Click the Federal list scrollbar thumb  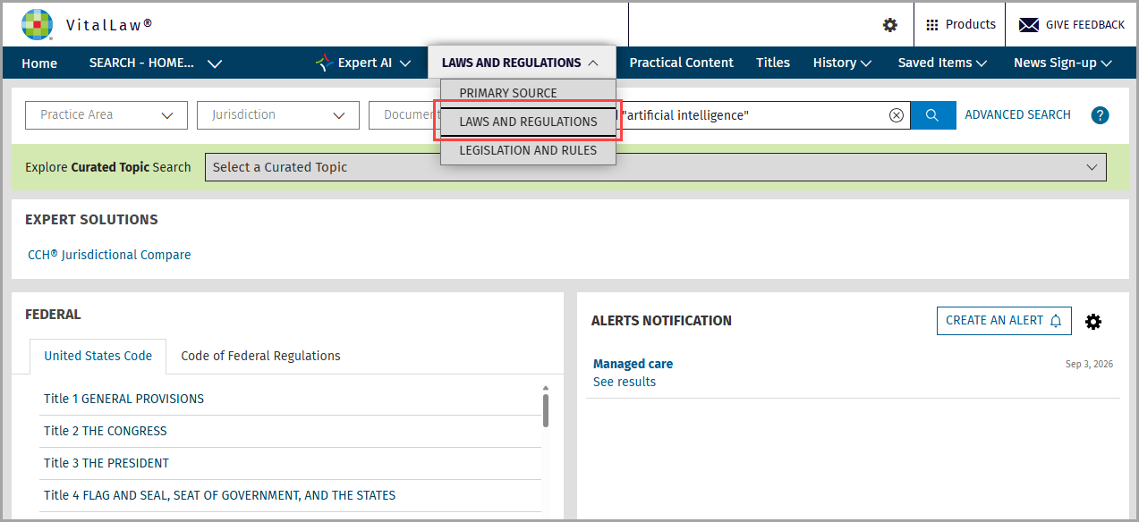pos(546,410)
